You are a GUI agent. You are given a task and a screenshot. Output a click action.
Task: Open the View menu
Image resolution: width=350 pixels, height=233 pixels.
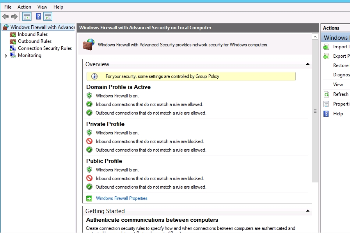click(x=42, y=7)
